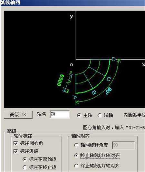Screen dimensions: 145x172
Task: Click axis label B in preview
Action: tap(94, 92)
